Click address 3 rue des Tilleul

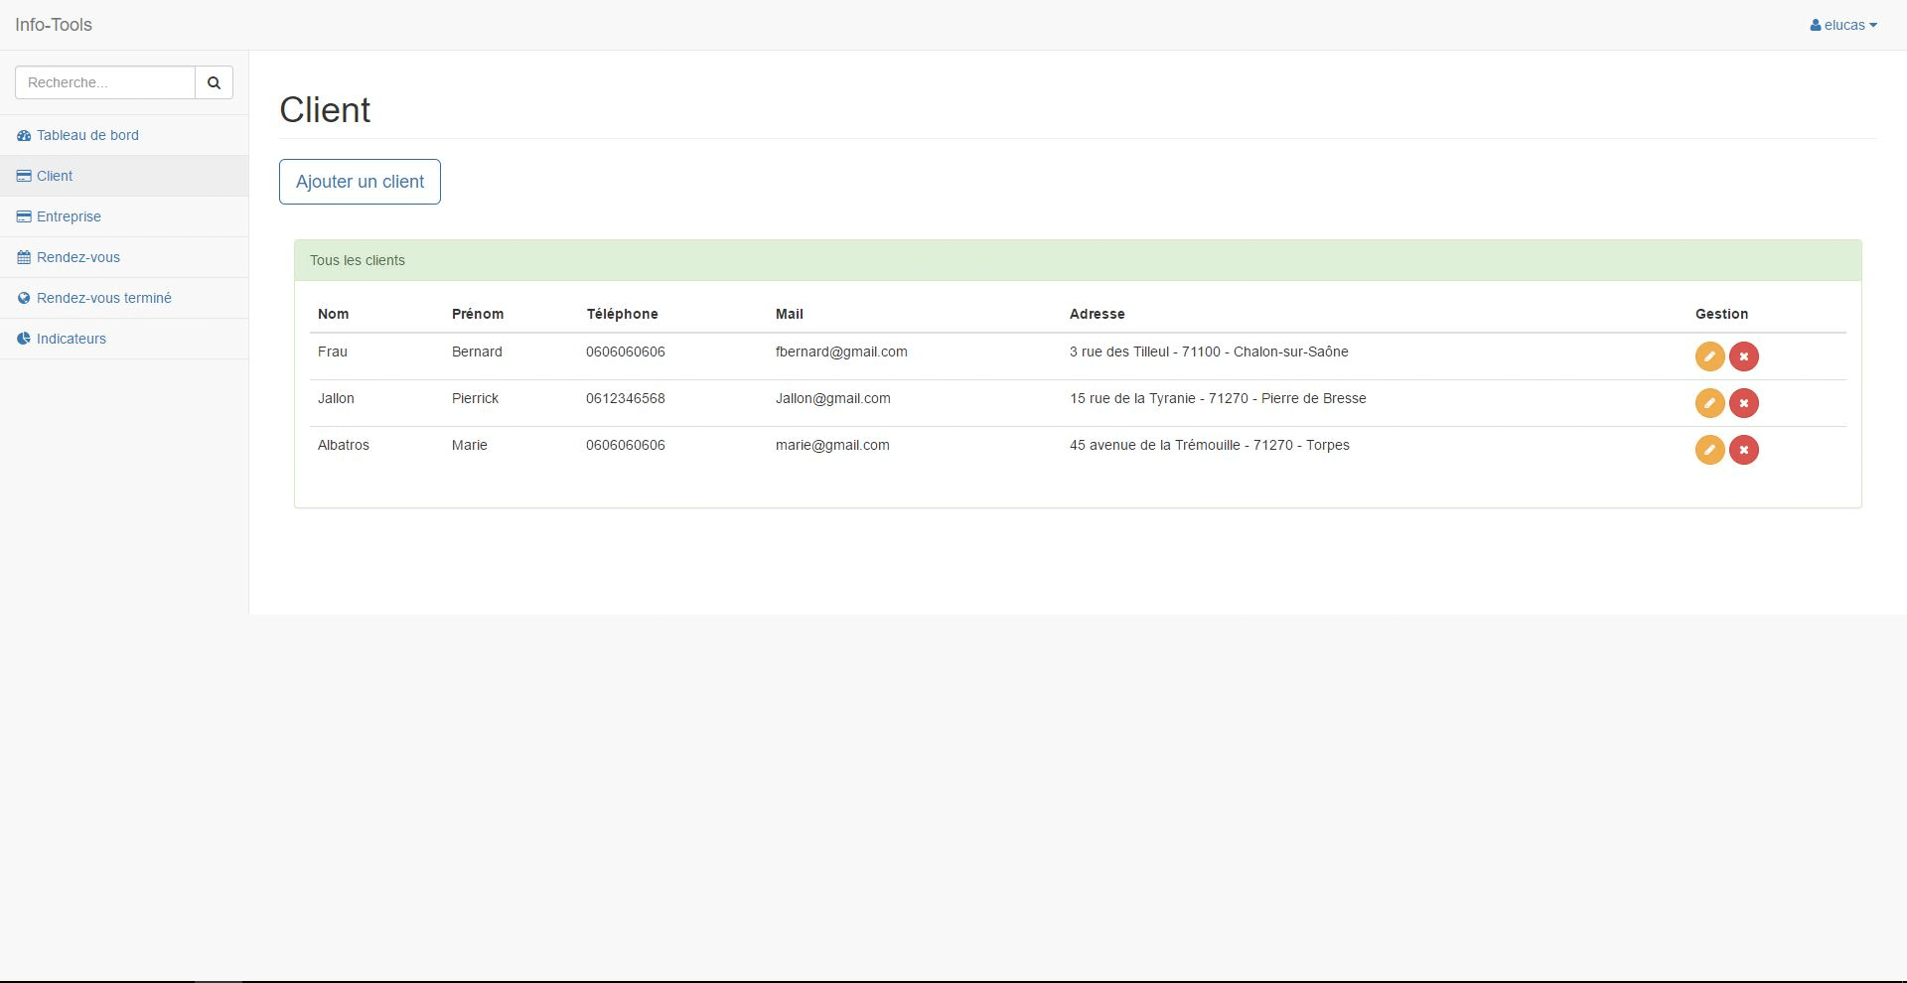(x=1209, y=351)
